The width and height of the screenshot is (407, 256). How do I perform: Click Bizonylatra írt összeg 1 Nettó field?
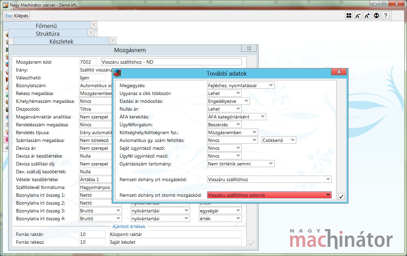[x=95, y=195]
